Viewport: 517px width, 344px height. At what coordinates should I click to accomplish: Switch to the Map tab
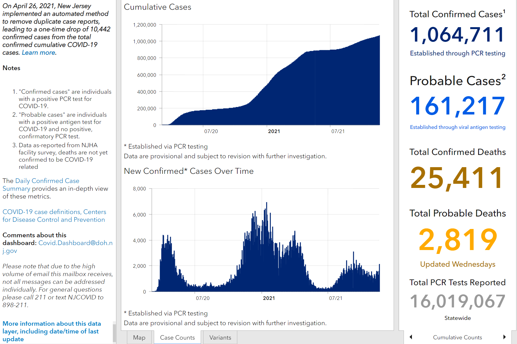pyautogui.click(x=139, y=337)
